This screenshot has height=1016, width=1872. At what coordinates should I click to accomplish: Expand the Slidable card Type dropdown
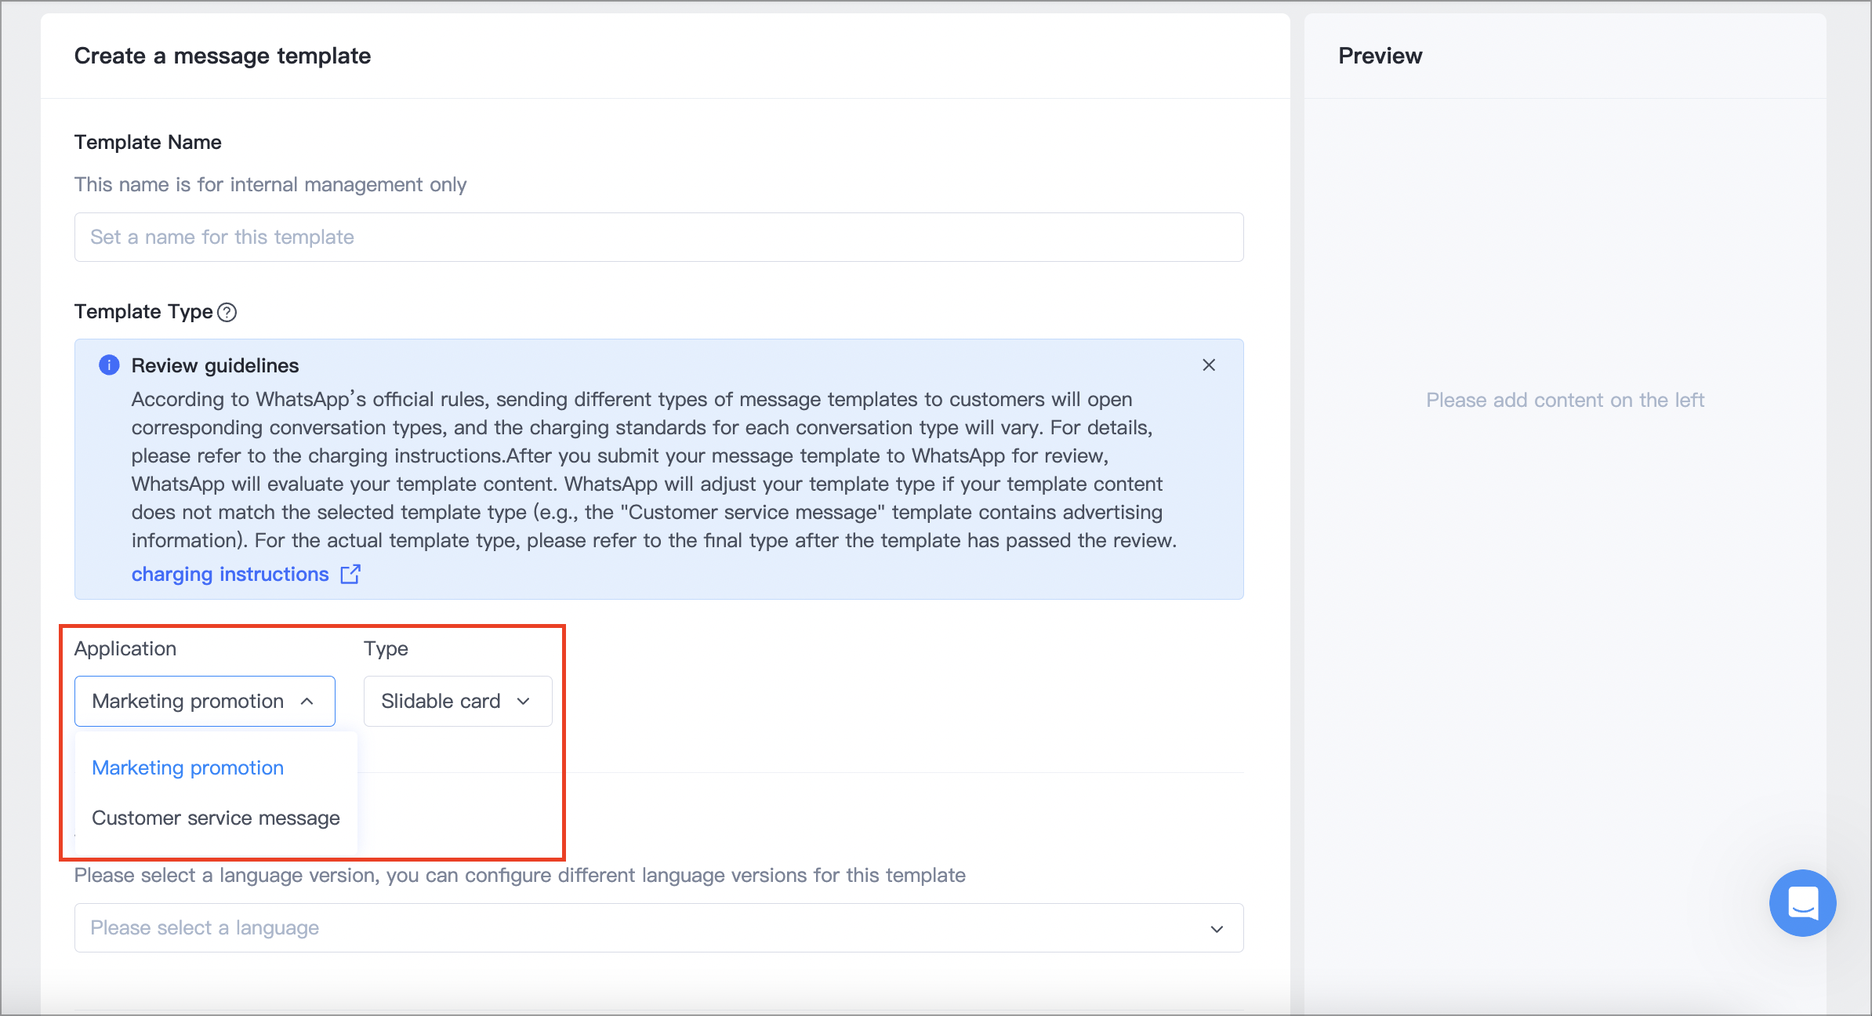[x=458, y=702]
